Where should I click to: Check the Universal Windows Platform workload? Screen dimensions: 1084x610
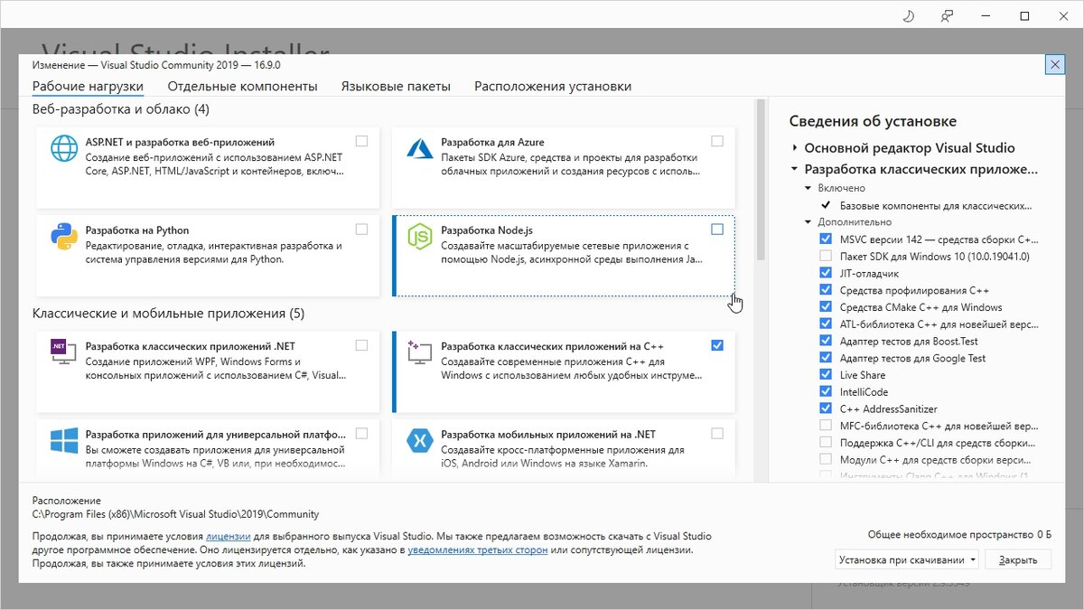(x=361, y=433)
